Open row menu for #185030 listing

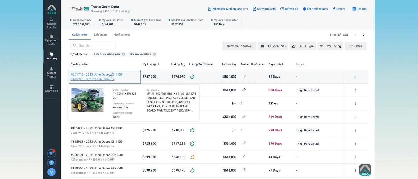[x=356, y=130]
